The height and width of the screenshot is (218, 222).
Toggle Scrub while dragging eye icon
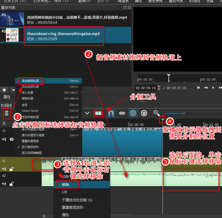pos(122,113)
